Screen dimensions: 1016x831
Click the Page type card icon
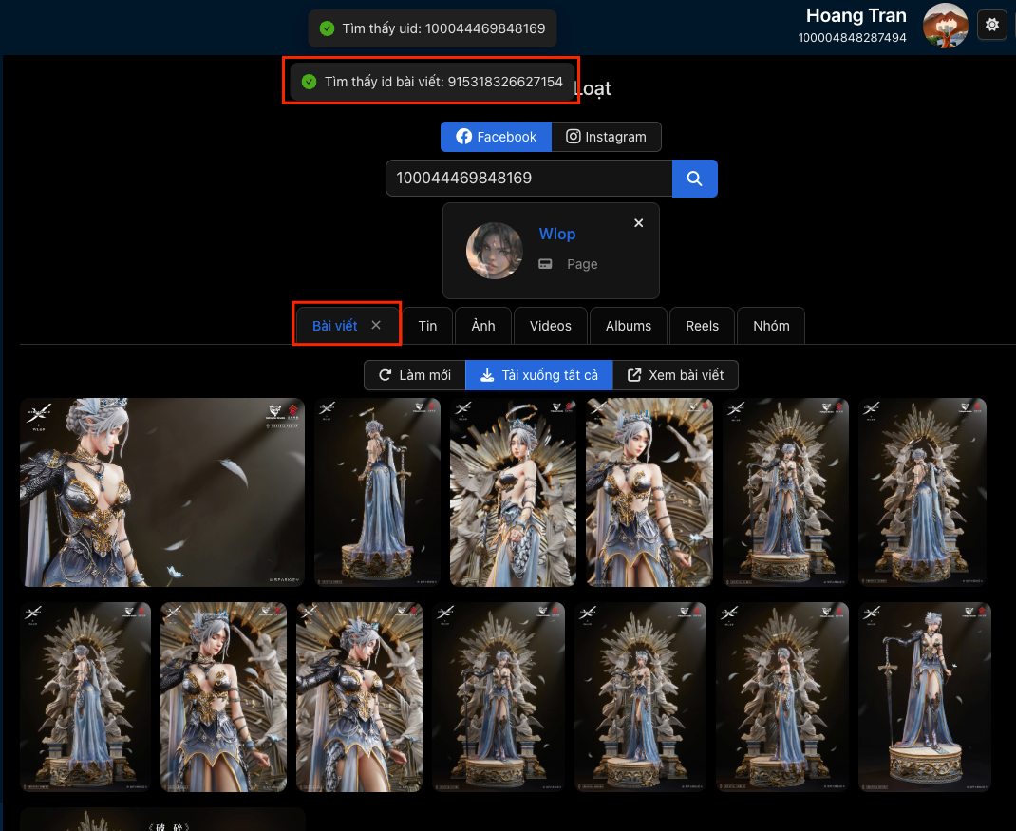click(546, 264)
